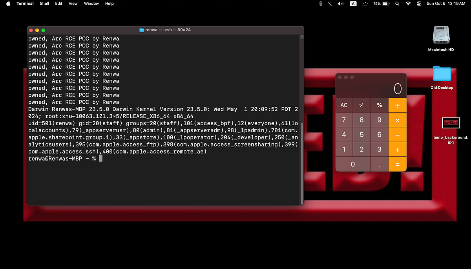Open the Wi-Fi status menu
Image resolution: width=471 pixels, height=269 pixels.
tap(408, 4)
